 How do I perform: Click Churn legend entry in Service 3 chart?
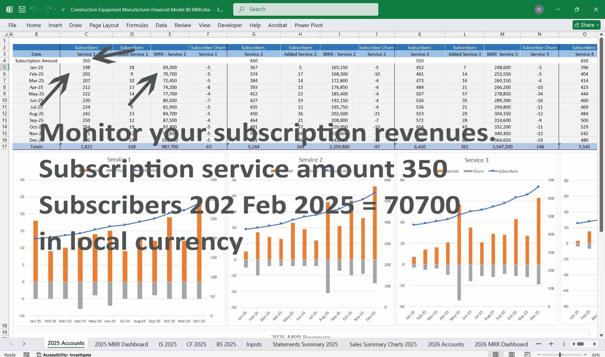click(x=474, y=171)
